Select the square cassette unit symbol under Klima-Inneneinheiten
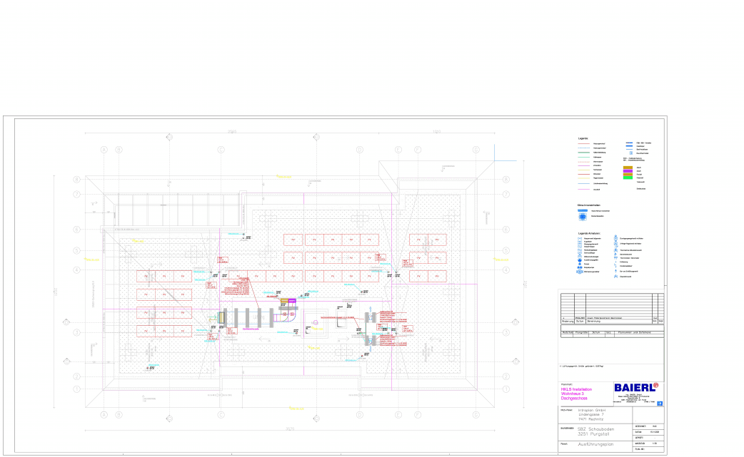Viewport: 744px width, 457px height. click(x=583, y=217)
